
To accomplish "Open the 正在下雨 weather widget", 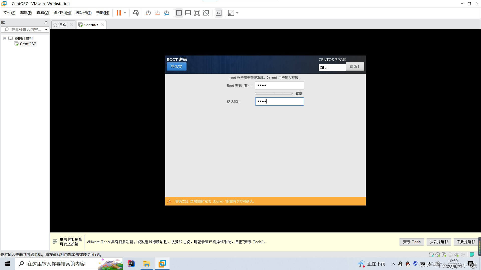I will click(372, 264).
